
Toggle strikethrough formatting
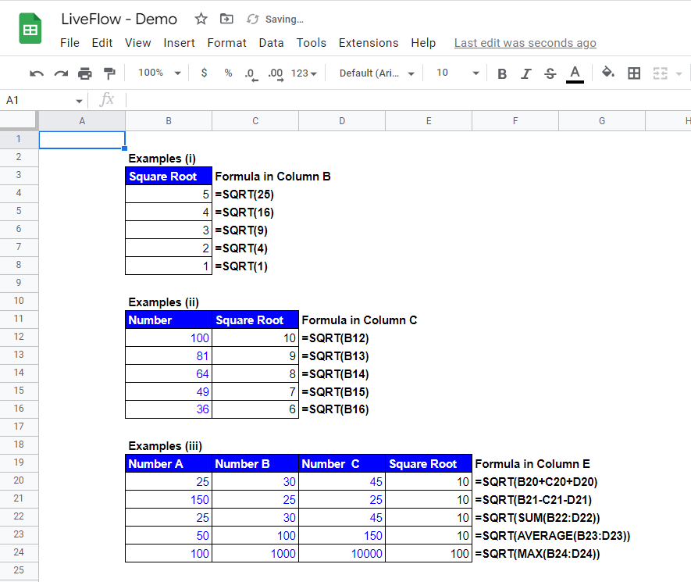550,73
